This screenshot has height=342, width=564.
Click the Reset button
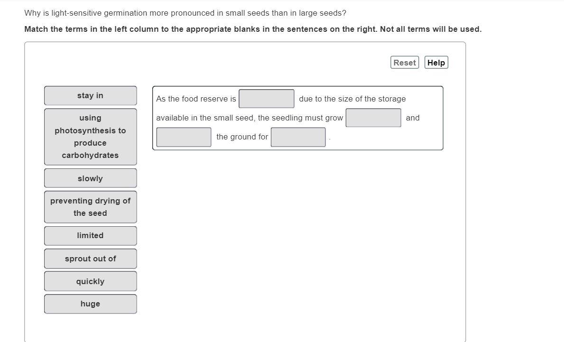pyautogui.click(x=405, y=63)
